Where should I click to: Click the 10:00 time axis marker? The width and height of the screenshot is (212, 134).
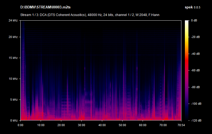[x=41, y=125]
